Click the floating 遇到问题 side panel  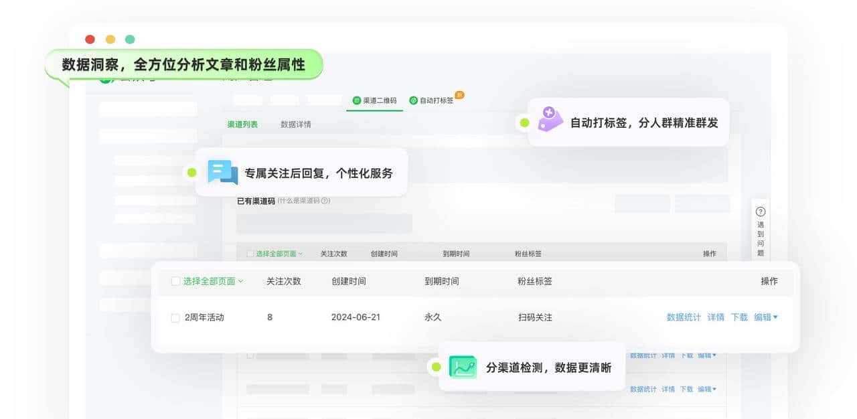(761, 231)
